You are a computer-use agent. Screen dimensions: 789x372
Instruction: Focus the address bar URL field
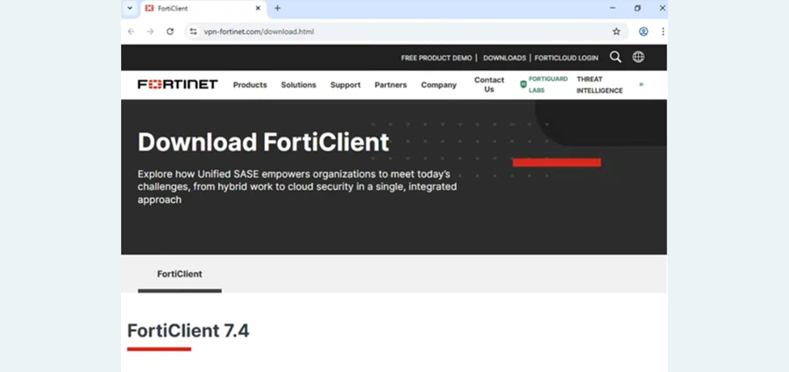pos(402,32)
